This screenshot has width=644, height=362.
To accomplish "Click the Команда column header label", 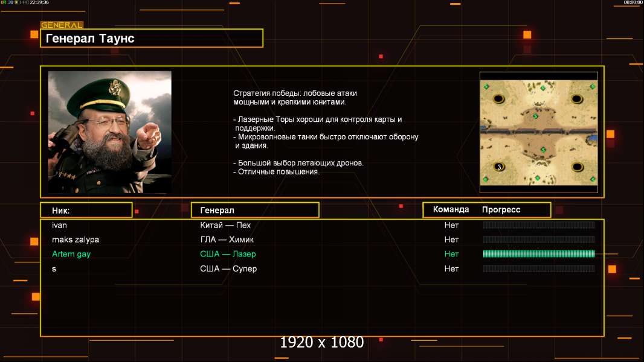I will point(451,209).
